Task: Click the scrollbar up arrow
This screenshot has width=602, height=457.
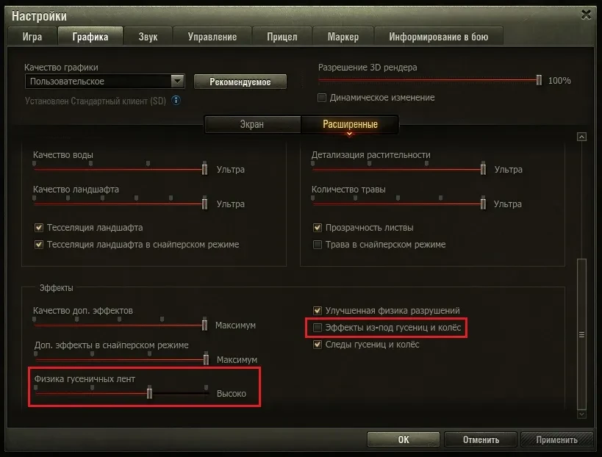Action: tap(581, 137)
